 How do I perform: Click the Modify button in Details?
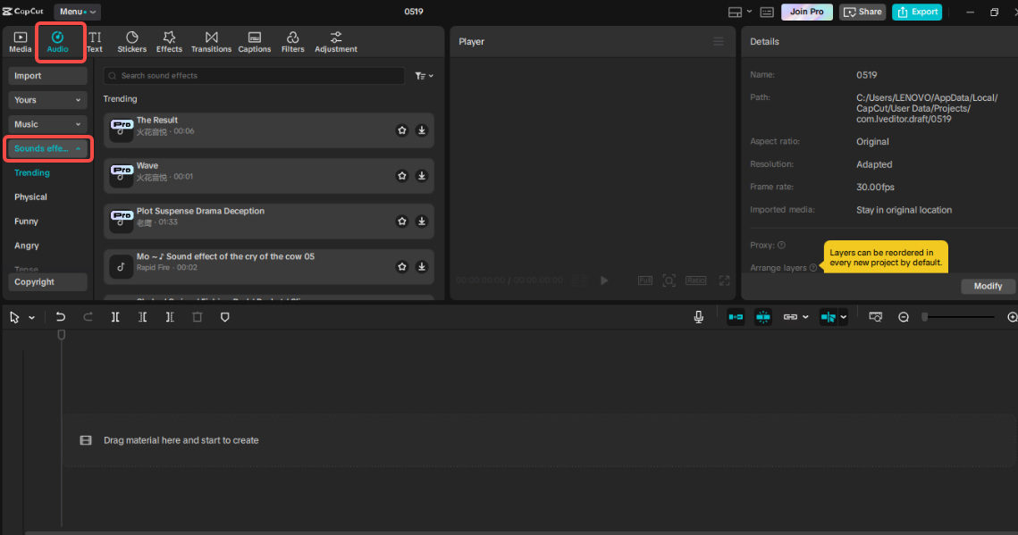tap(988, 286)
